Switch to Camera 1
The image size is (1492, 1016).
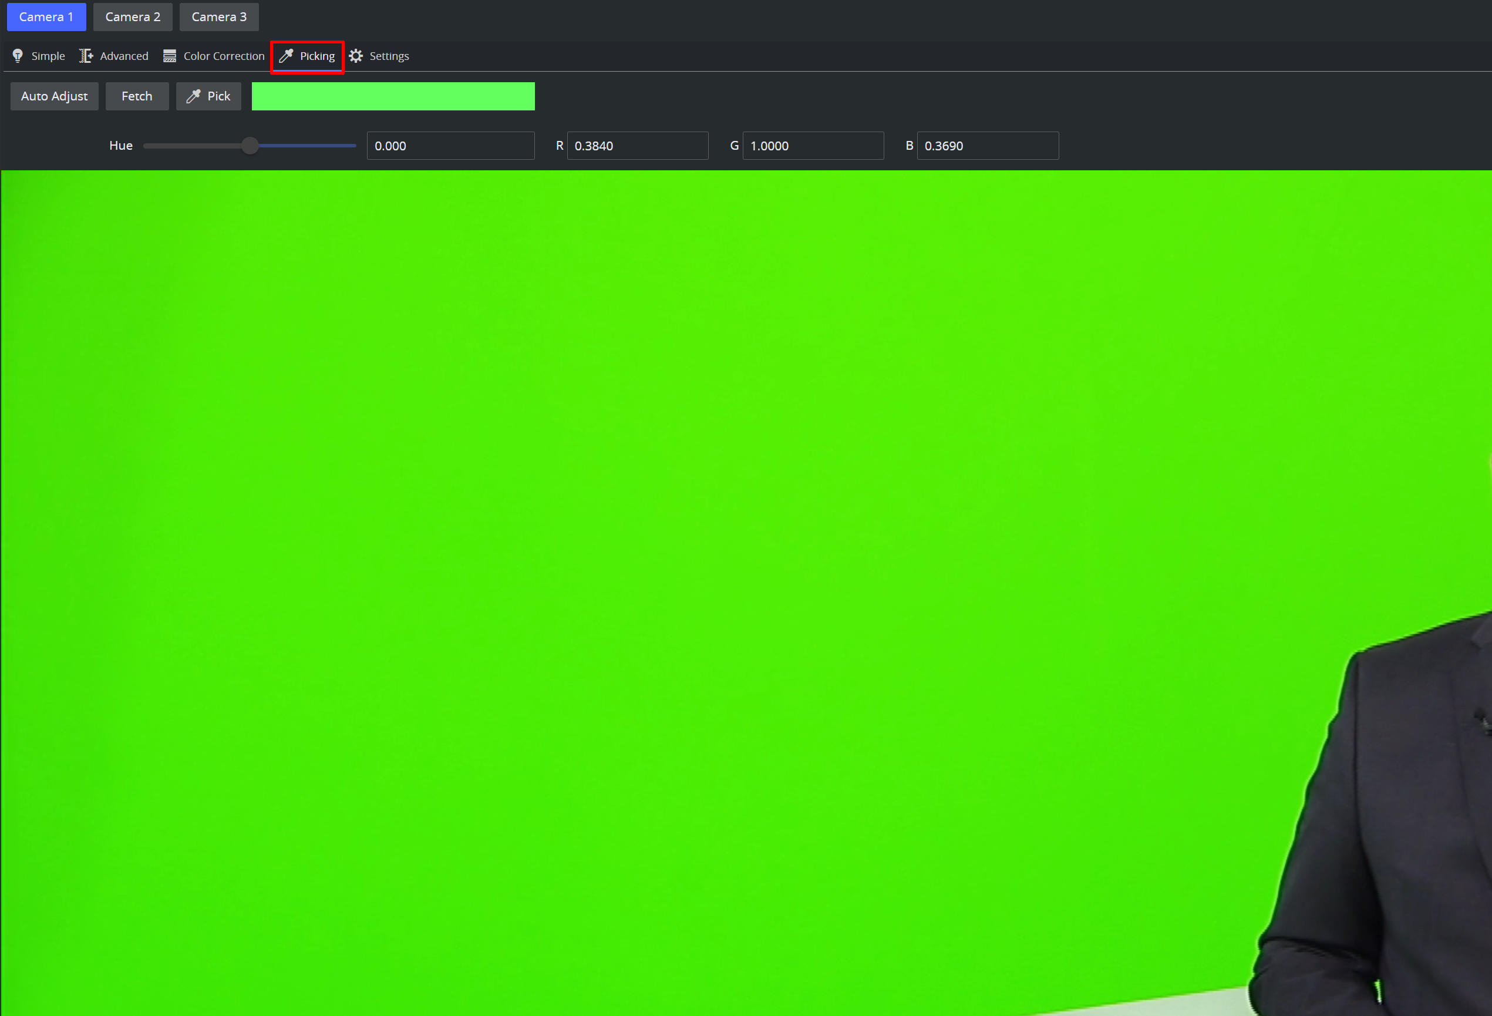click(46, 16)
